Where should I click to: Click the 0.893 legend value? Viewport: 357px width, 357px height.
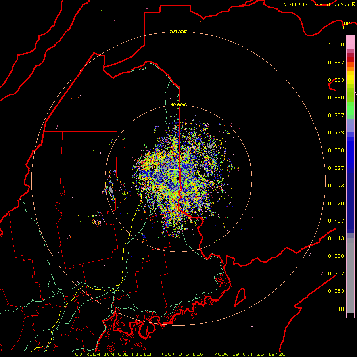[336, 80]
